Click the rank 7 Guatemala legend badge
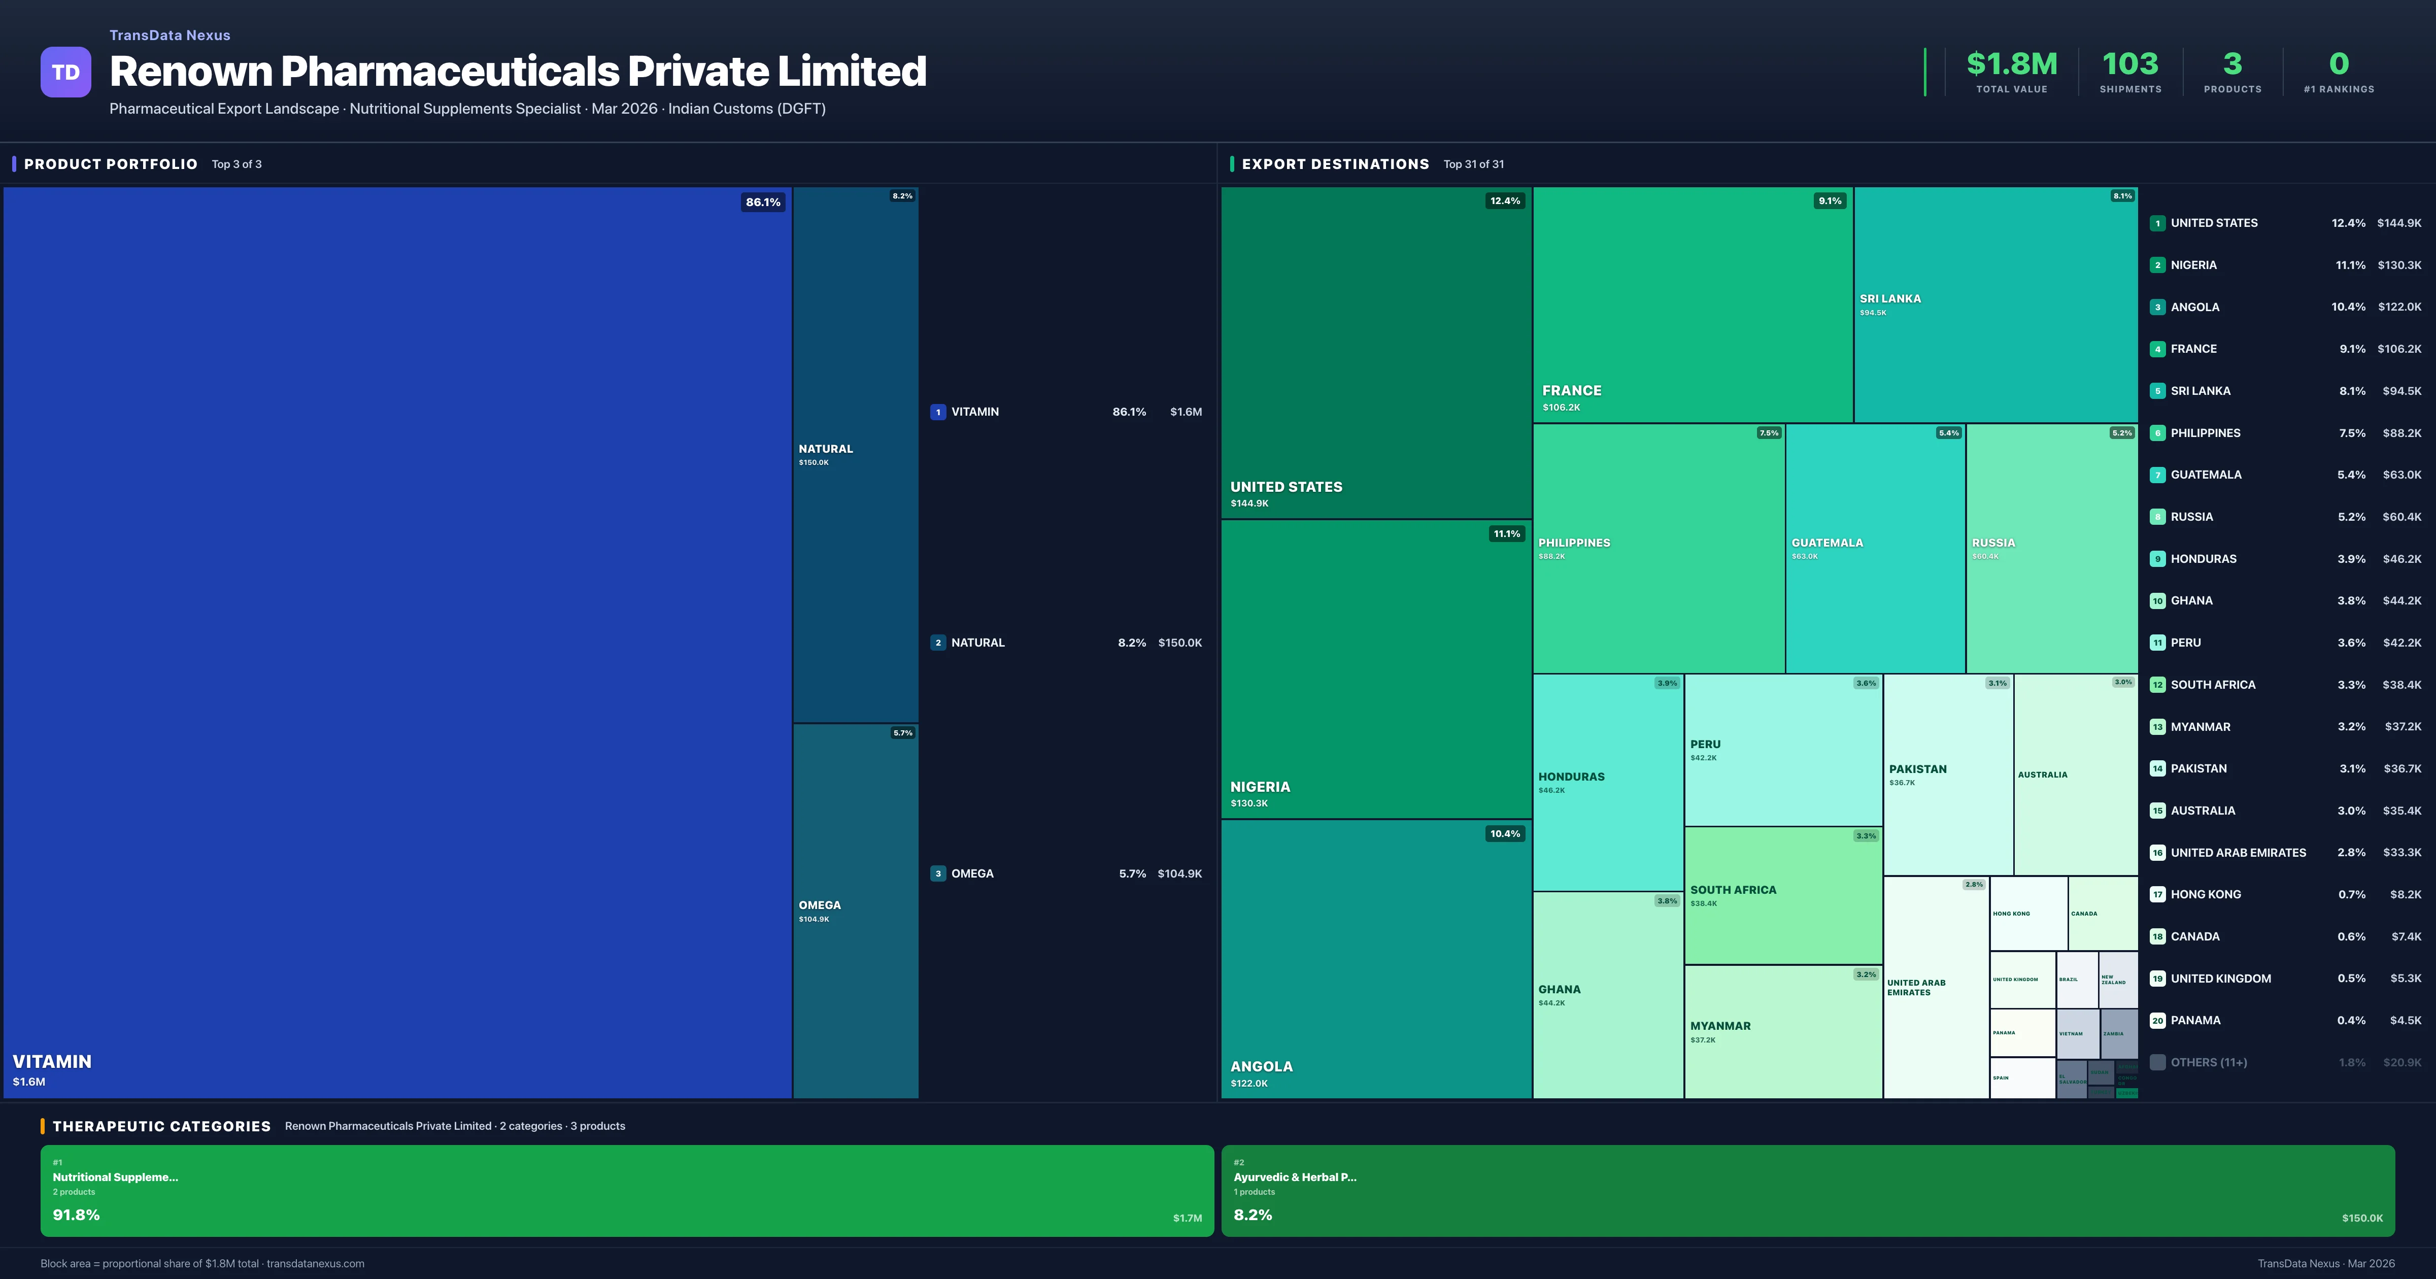This screenshot has height=1279, width=2436. pos(2157,475)
